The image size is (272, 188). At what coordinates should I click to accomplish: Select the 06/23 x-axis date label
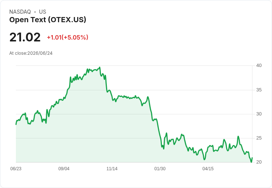coord(16,169)
